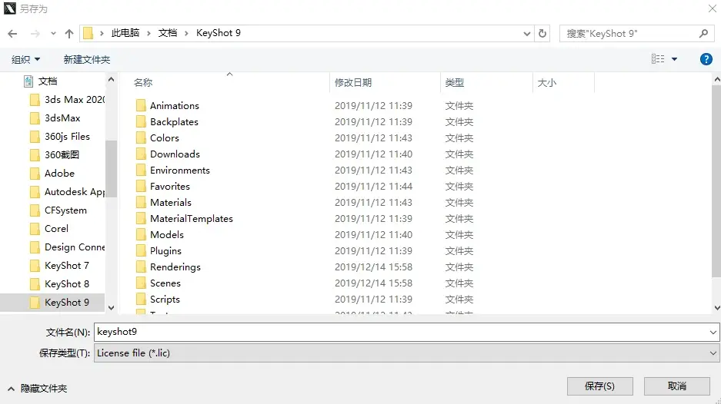Go back with the left arrow

[x=12, y=34]
